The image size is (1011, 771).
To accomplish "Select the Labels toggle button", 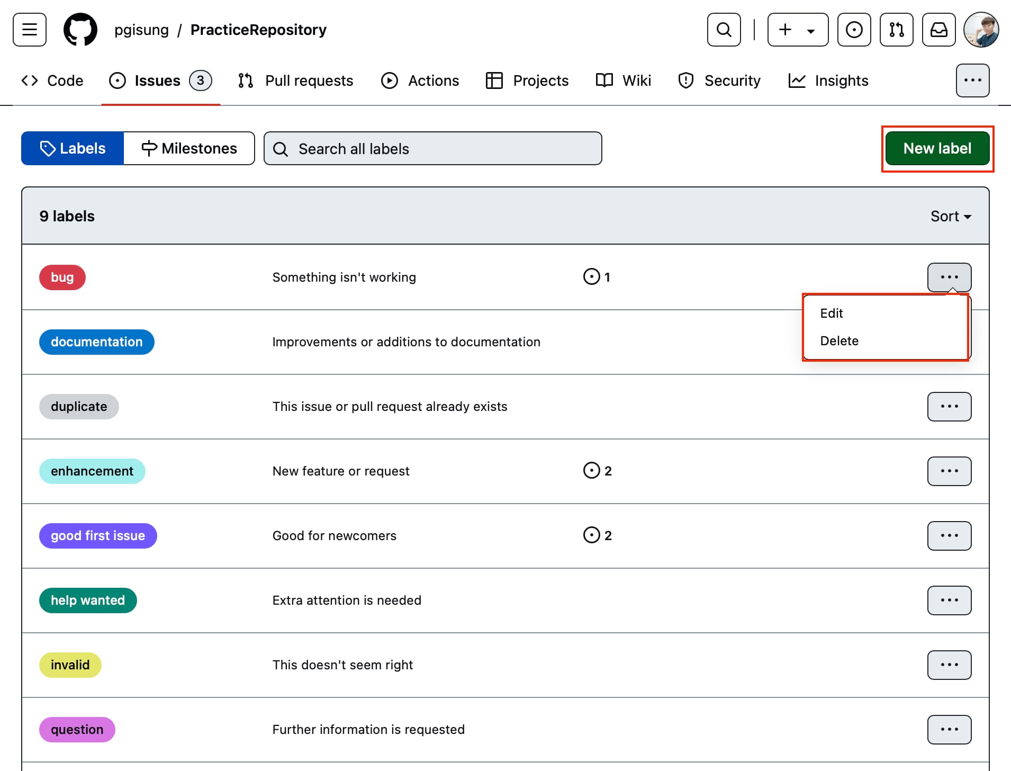I will click(73, 148).
